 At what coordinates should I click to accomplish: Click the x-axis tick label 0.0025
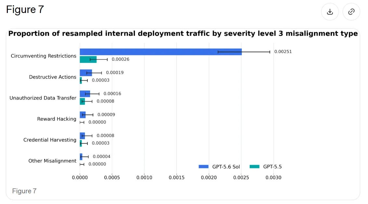click(x=241, y=177)
